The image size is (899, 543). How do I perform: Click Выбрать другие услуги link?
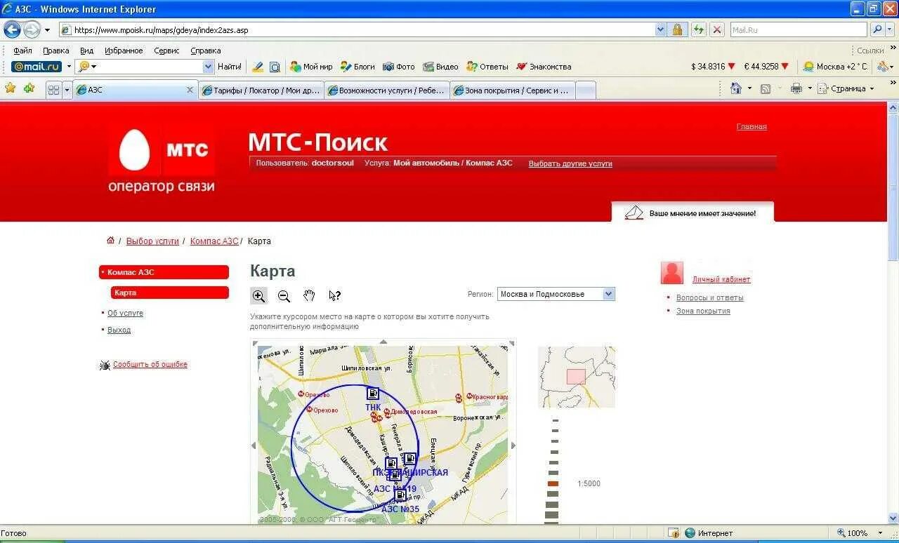point(570,163)
